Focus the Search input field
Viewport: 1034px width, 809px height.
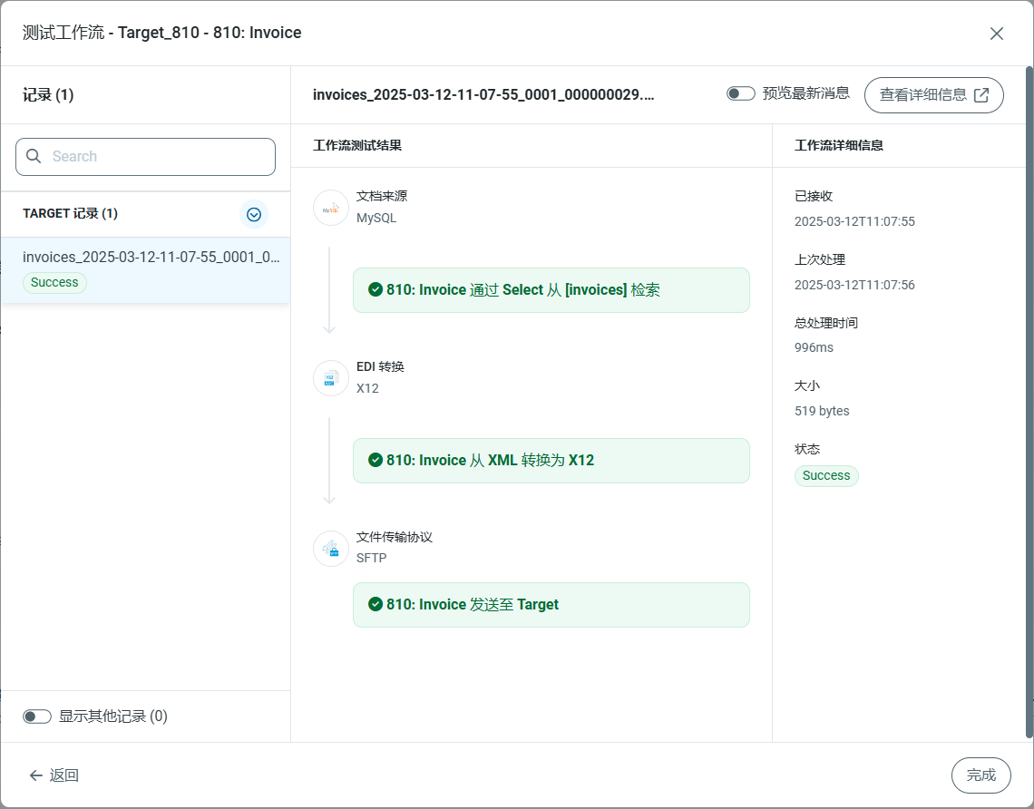159,156
